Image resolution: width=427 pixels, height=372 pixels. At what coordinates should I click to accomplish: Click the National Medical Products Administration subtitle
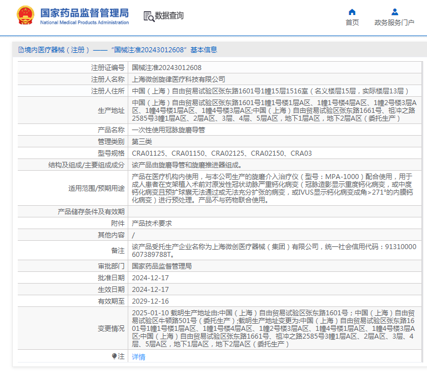[84, 22]
